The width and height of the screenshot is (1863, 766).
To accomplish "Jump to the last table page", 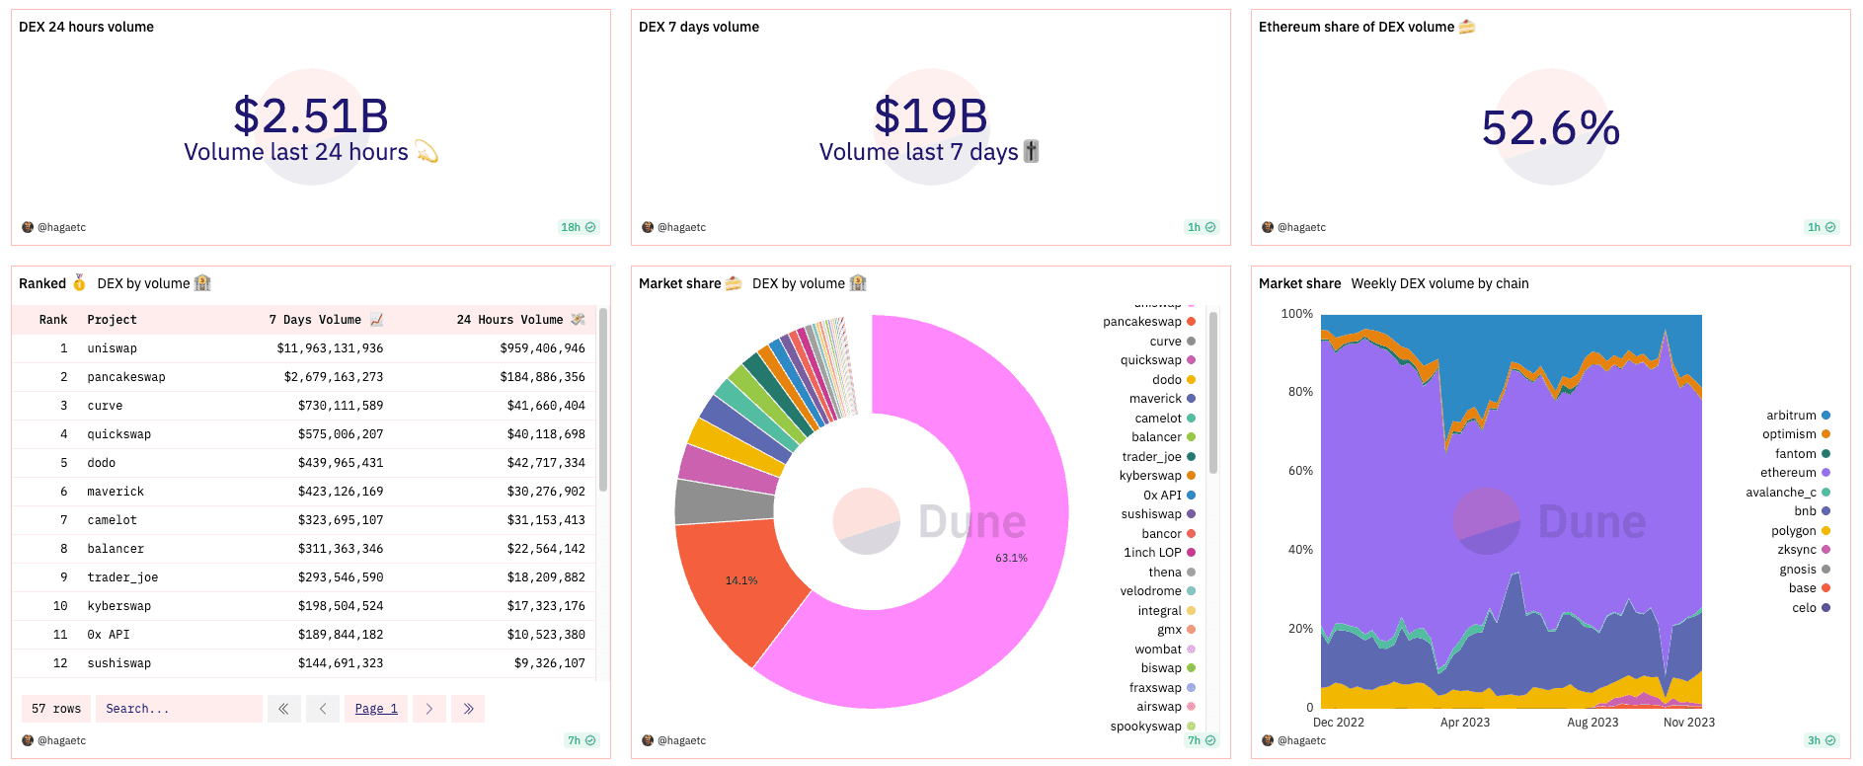I will (x=468, y=709).
